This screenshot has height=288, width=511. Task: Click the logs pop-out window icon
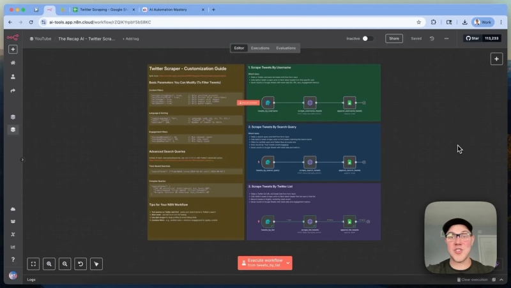pos(494,280)
